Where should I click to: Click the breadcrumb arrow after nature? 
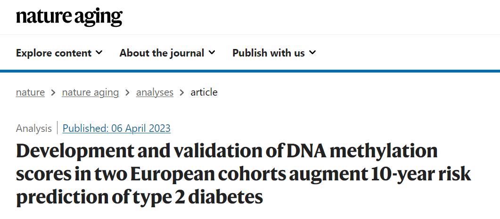[53, 93]
